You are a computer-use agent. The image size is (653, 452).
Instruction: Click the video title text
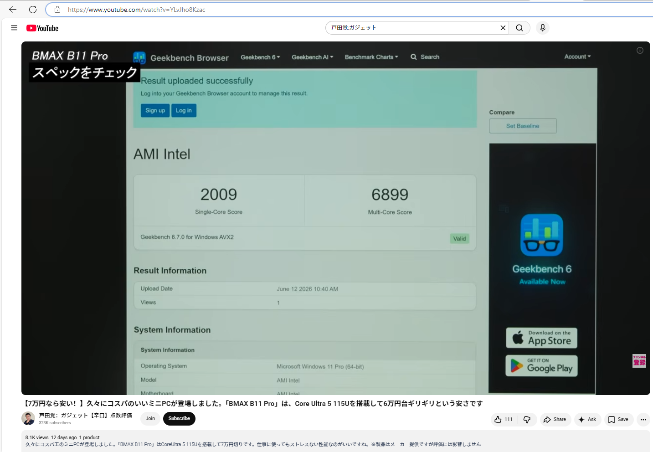[x=252, y=404]
